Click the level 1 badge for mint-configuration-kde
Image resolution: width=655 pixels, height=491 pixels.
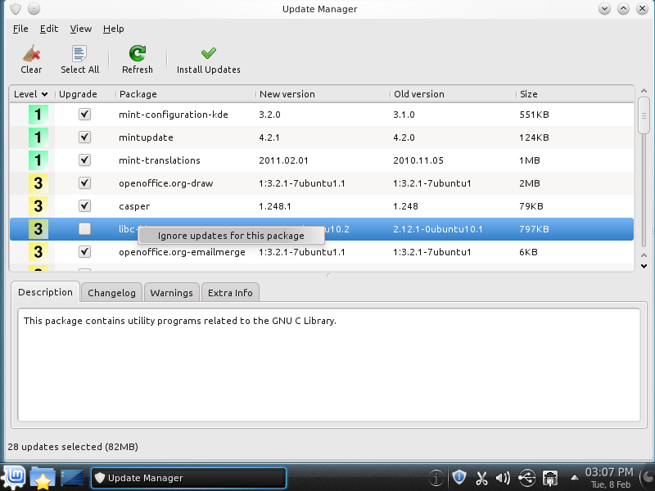point(38,115)
